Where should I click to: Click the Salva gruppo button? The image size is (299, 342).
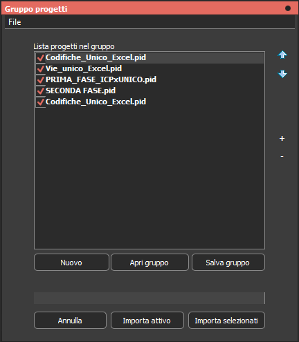point(228,263)
